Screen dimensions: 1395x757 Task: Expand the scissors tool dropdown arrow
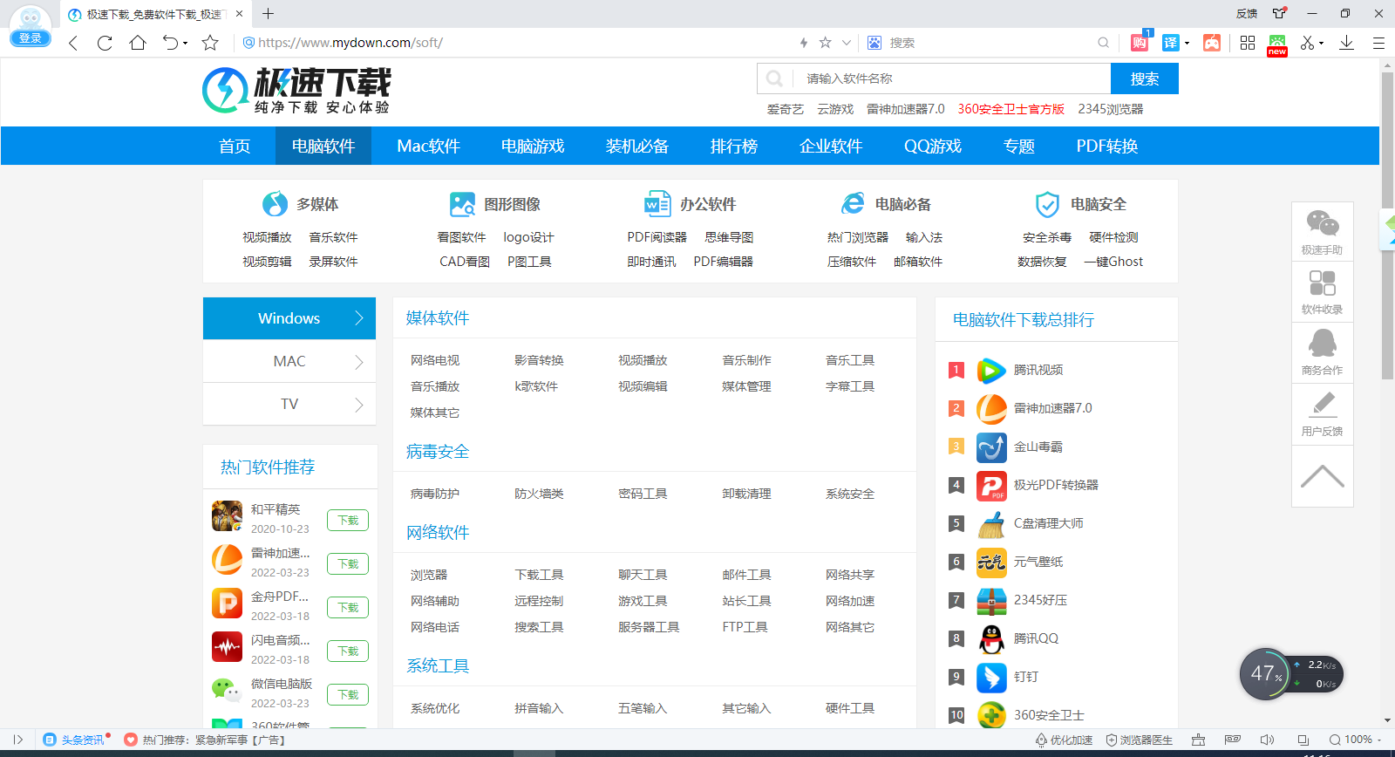coord(1322,44)
